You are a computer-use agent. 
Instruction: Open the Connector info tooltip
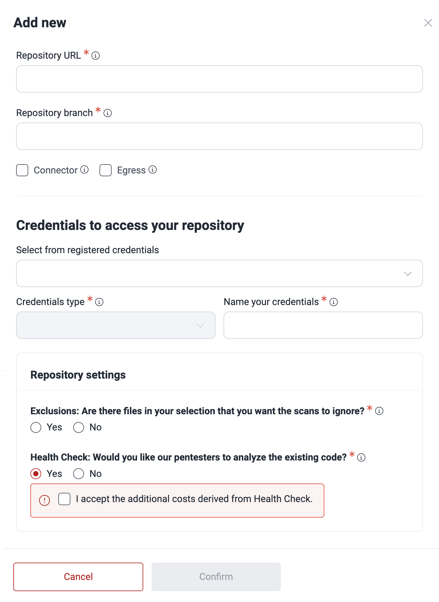coord(84,170)
